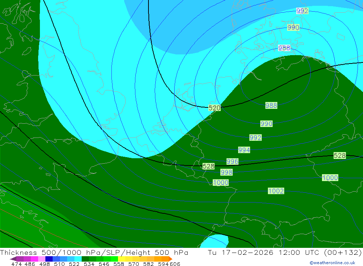363x266 pixels.
Task: Click the legend value 510
Action: tap(60, 264)
